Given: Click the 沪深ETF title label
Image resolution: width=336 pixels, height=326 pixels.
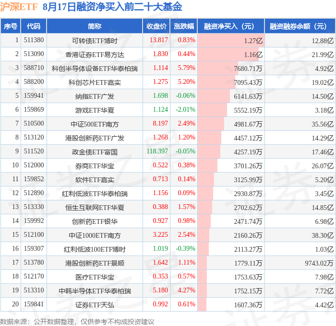Looking at the screenshot, I should tap(19, 7).
